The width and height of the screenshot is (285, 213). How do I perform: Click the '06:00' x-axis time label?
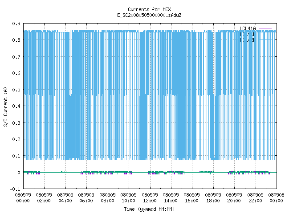click(x=86, y=201)
